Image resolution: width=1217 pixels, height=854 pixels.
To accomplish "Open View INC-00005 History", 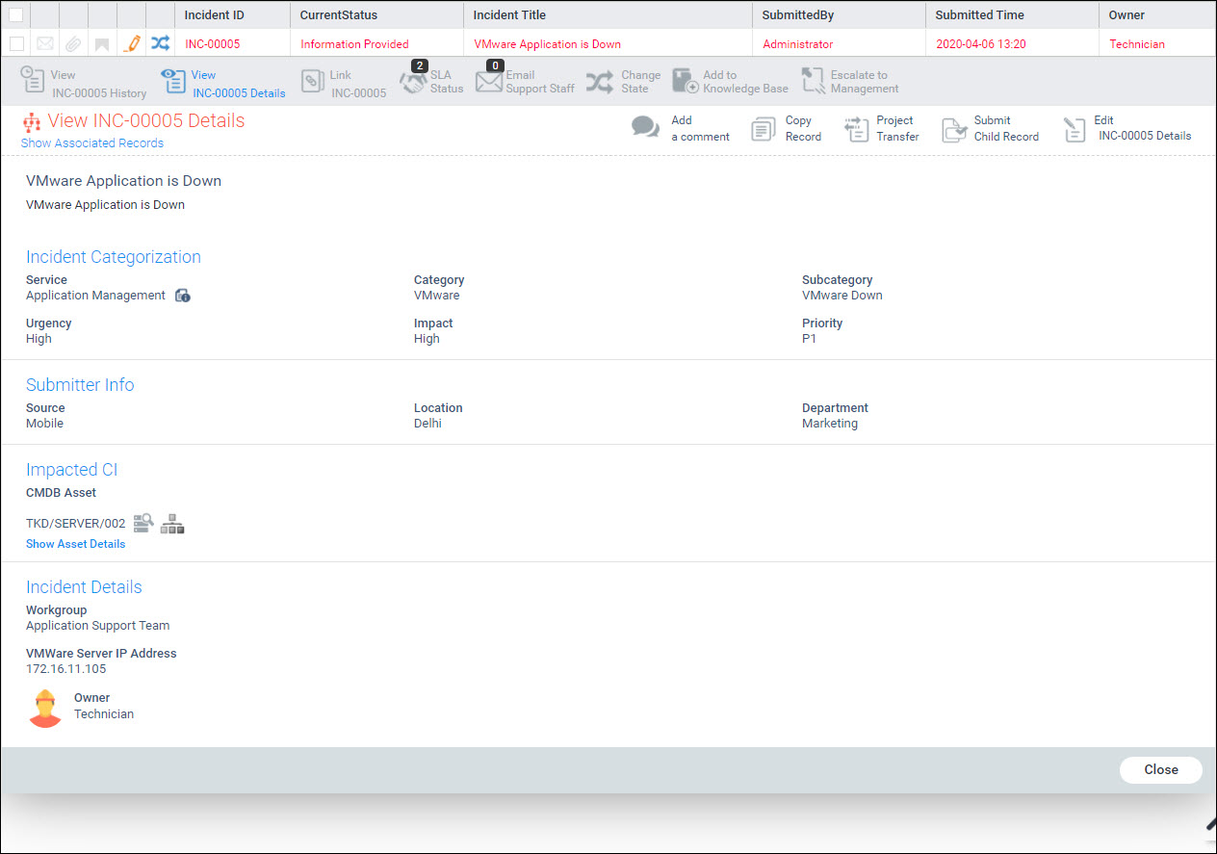I will [84, 82].
